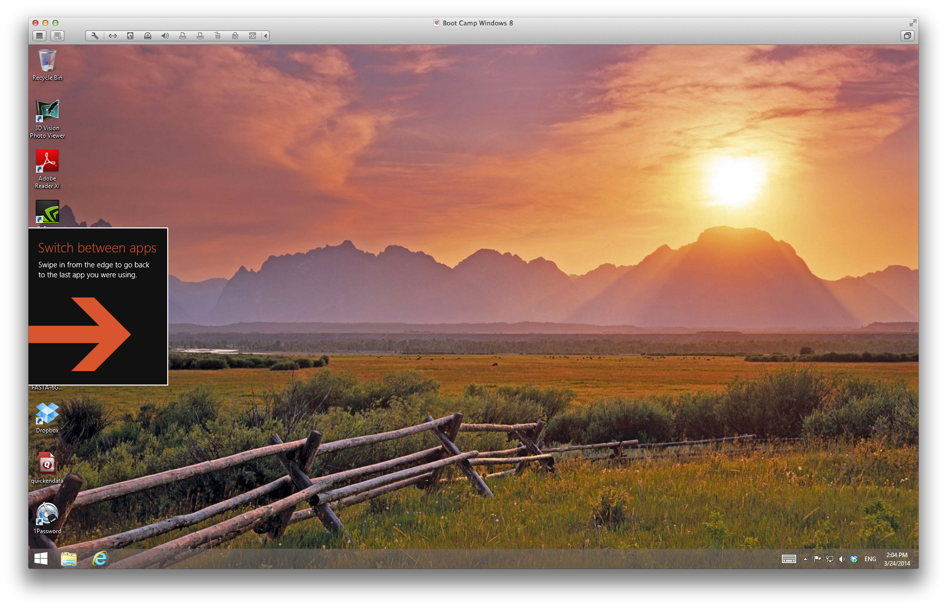This screenshot has width=947, height=608.
Task: Click the CD/DVD drive icon in toolbar
Action: coord(148,36)
